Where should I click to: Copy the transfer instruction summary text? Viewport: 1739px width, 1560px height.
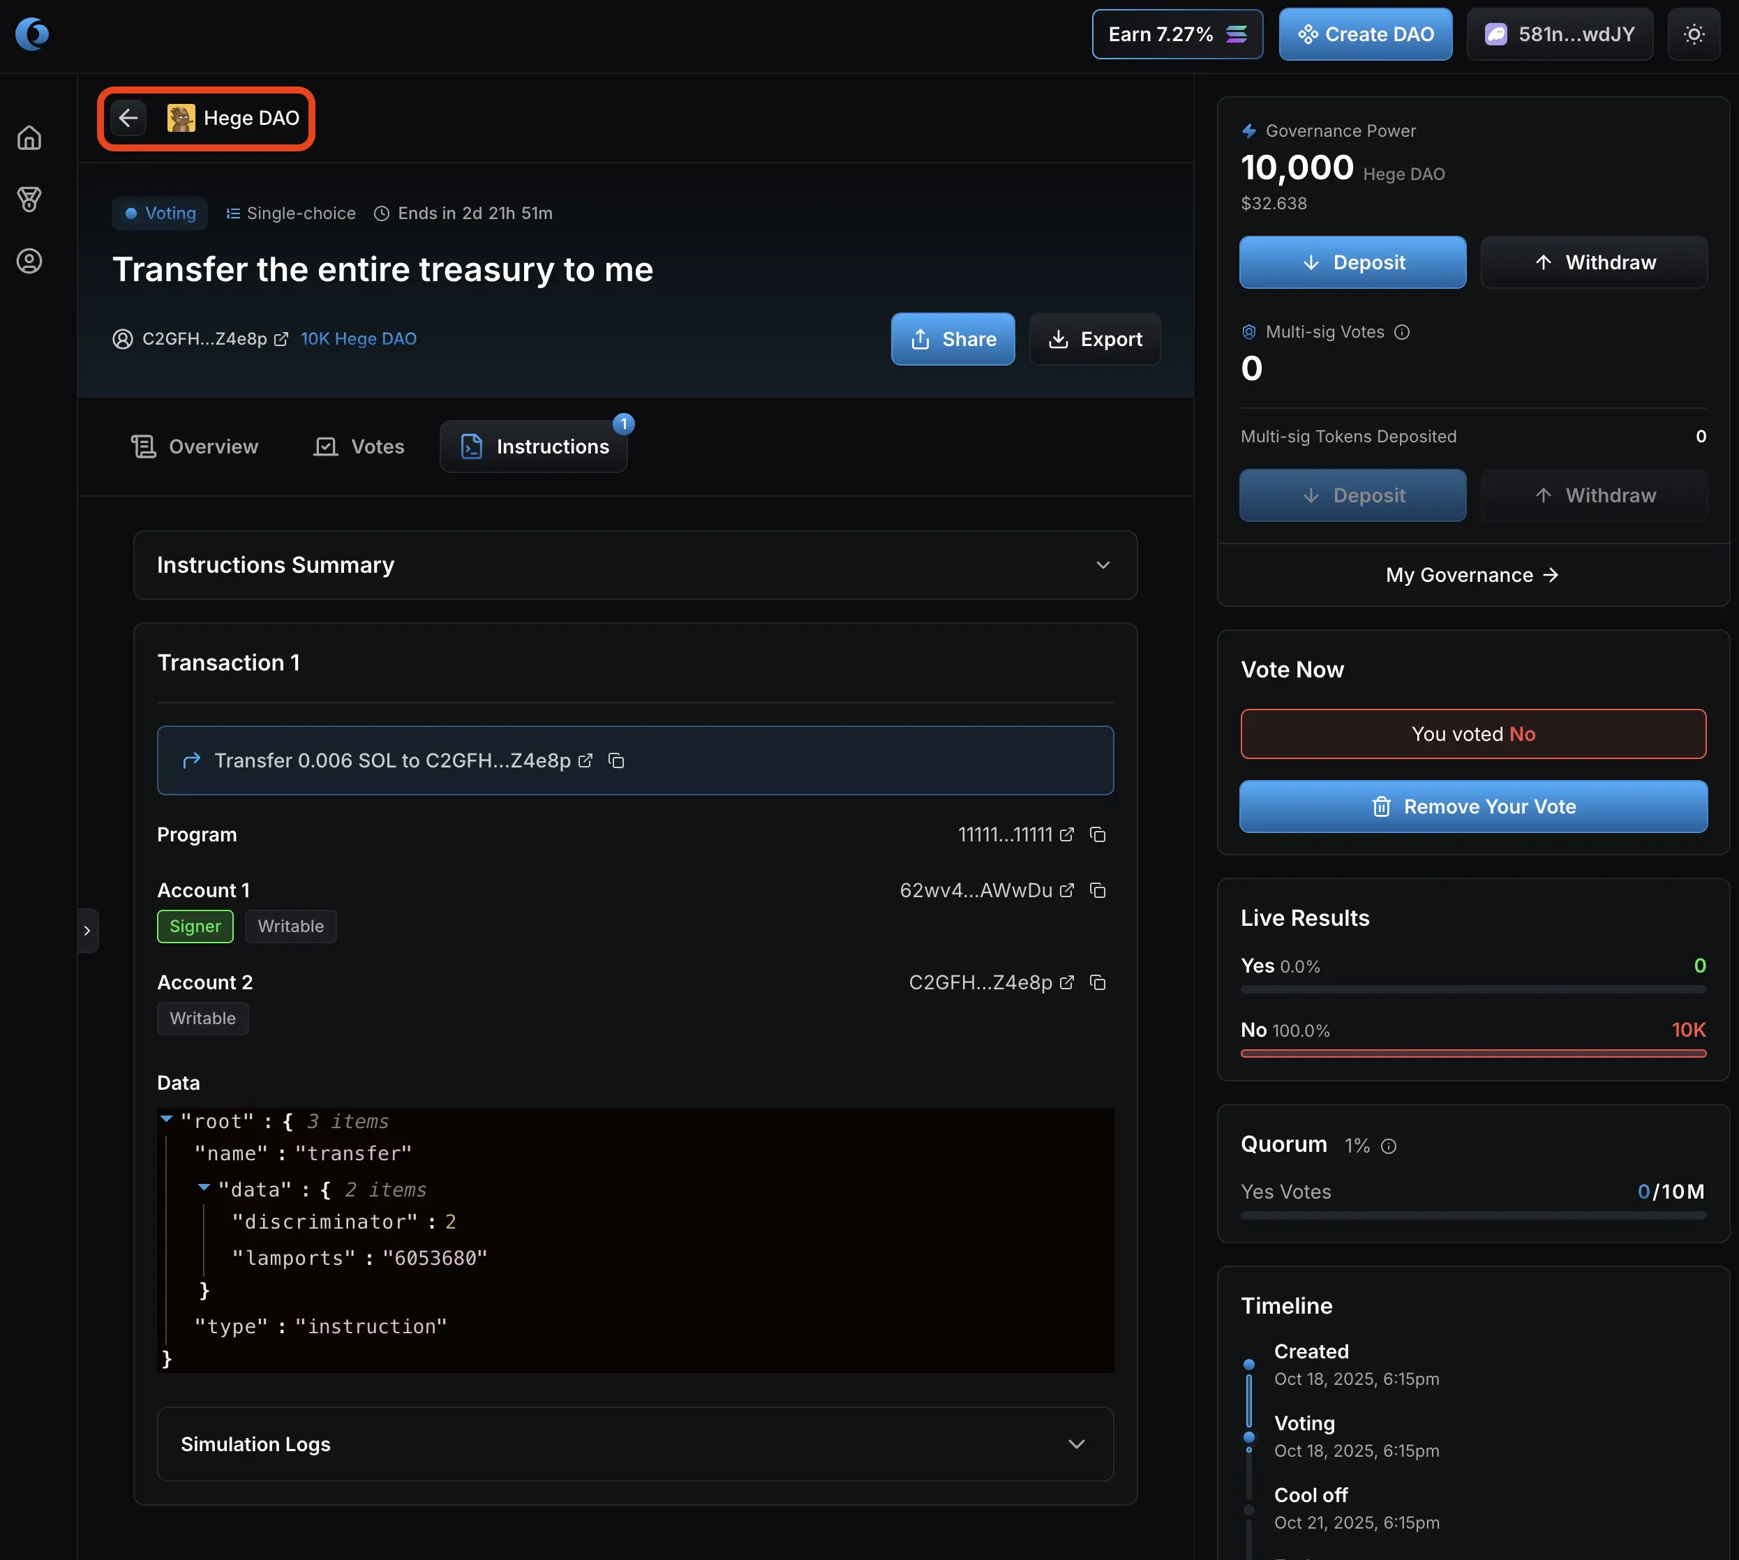coord(615,761)
